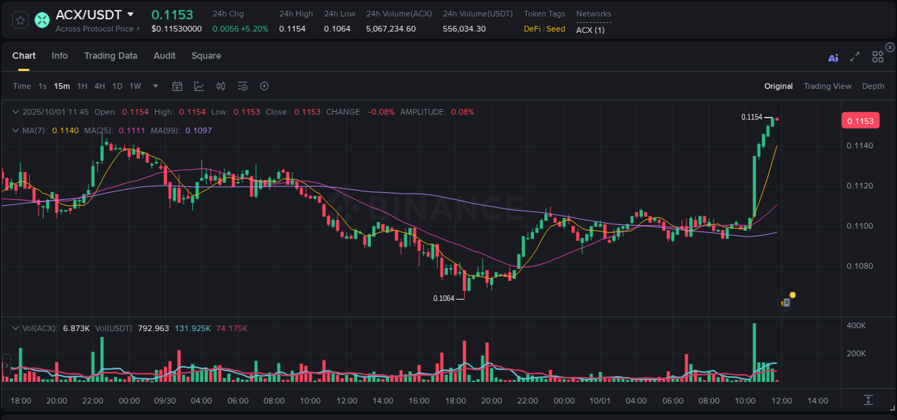Toggle the favorite star for ACX/USDT
The height and width of the screenshot is (420, 897).
[19, 20]
